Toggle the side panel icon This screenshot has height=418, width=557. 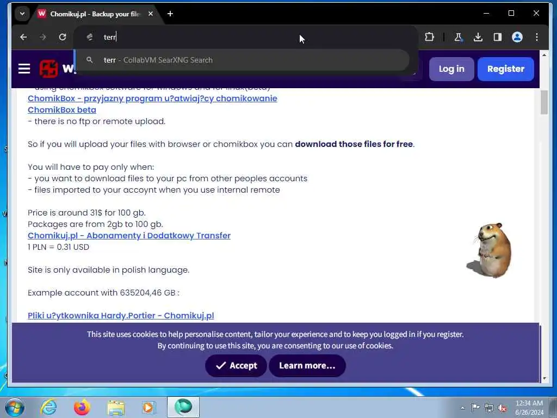click(498, 37)
